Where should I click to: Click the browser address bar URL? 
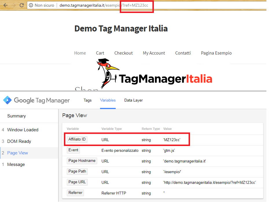point(104,5)
